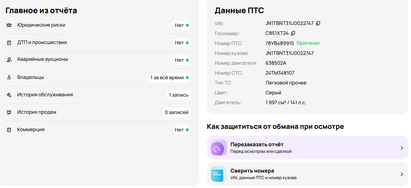
Task: Click the Владельцы person icon
Action: click(9, 78)
